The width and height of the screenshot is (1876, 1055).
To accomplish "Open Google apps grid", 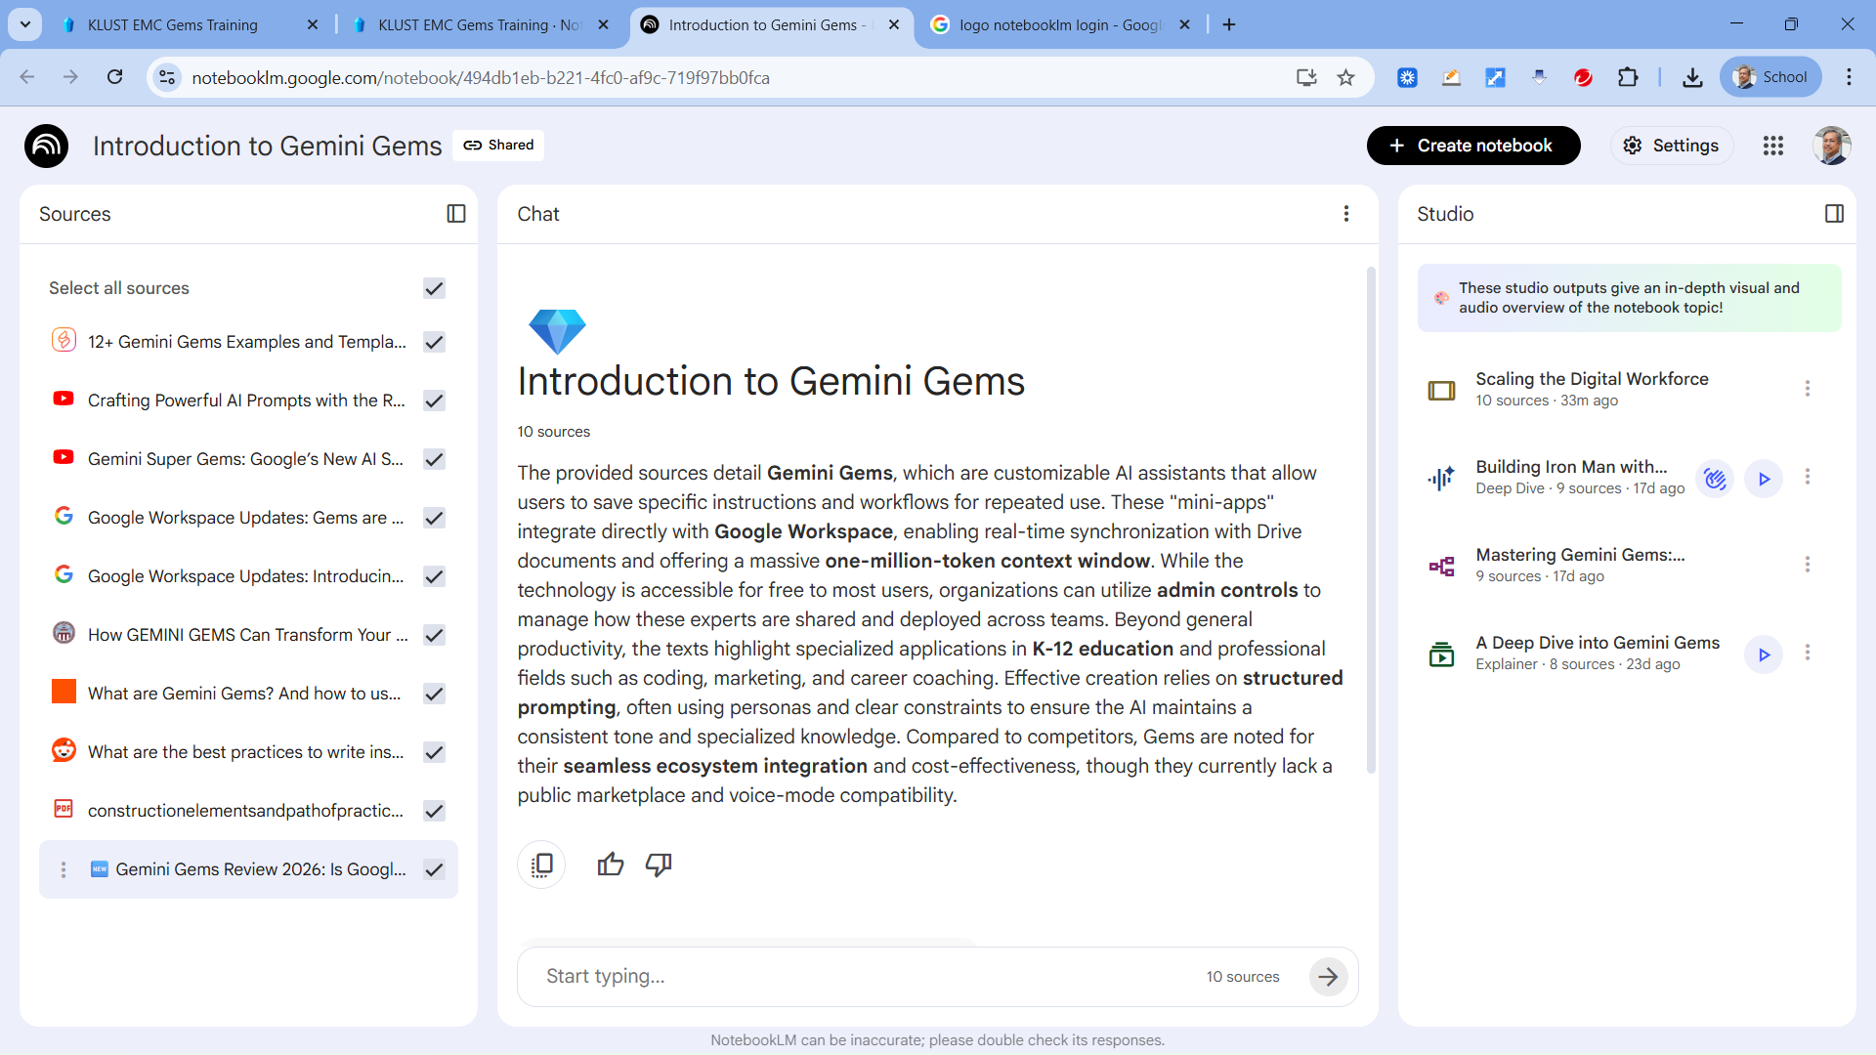I will 1773,146.
